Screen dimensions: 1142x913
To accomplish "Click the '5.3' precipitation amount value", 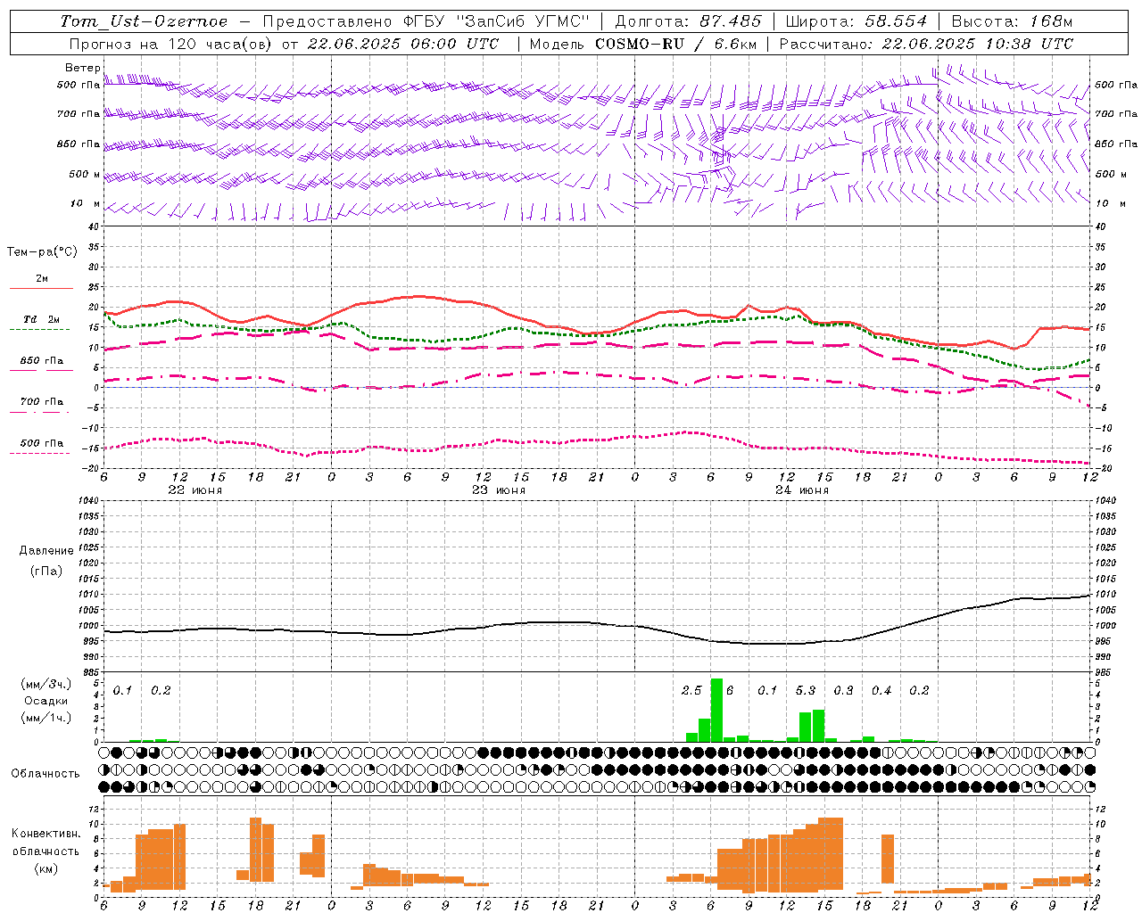I will pos(806,690).
